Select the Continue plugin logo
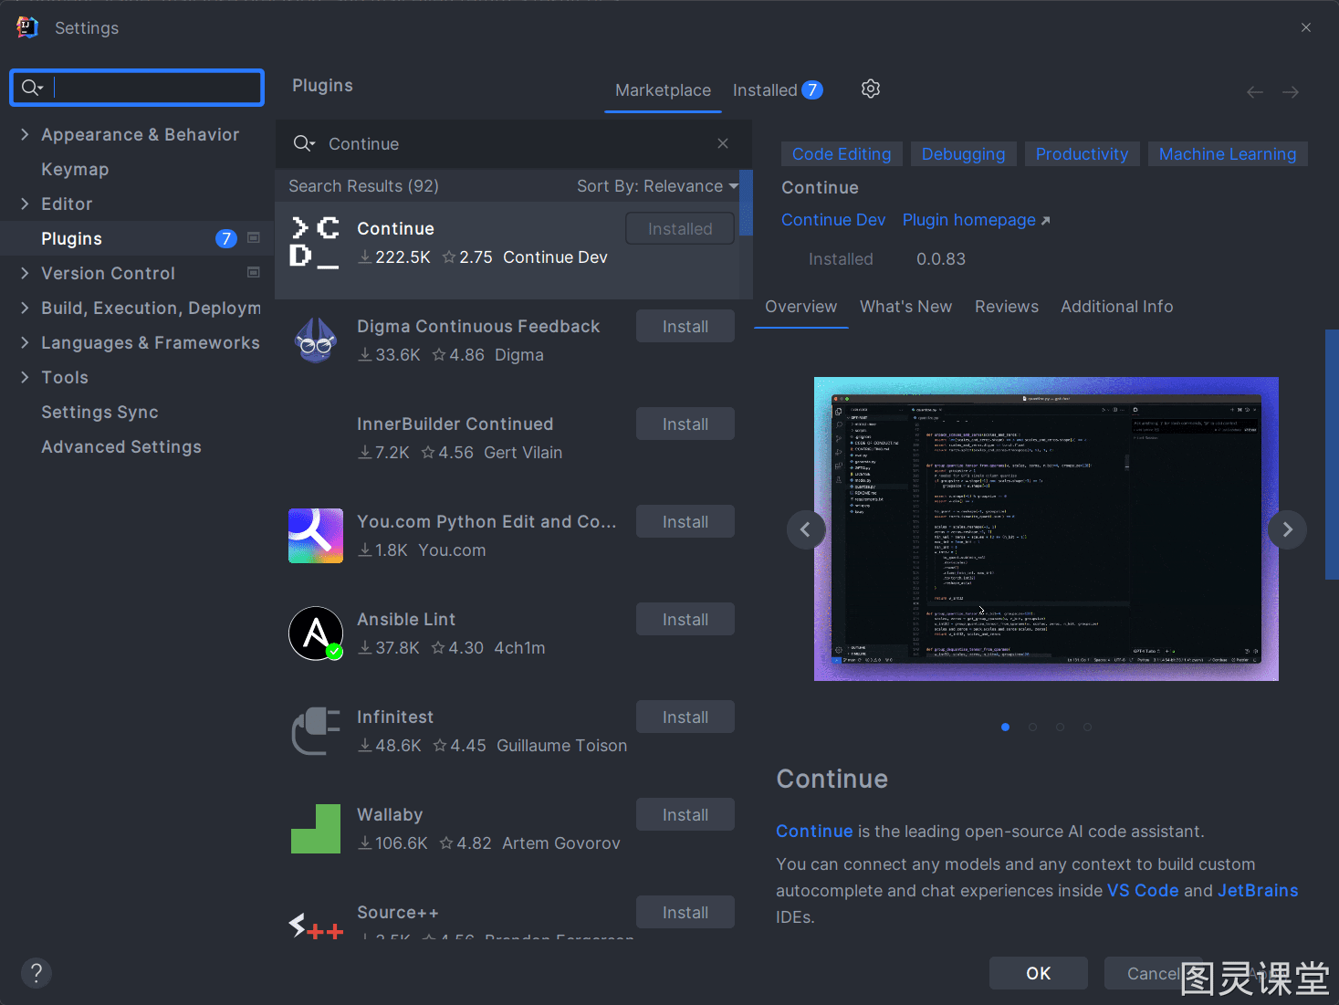This screenshot has height=1005, width=1339. point(315,242)
